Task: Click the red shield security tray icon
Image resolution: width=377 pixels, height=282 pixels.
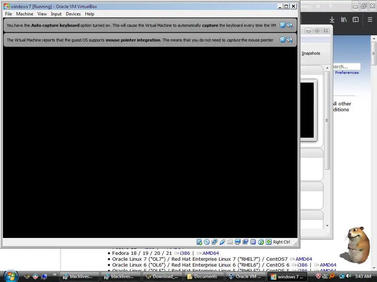Action: click(318, 276)
